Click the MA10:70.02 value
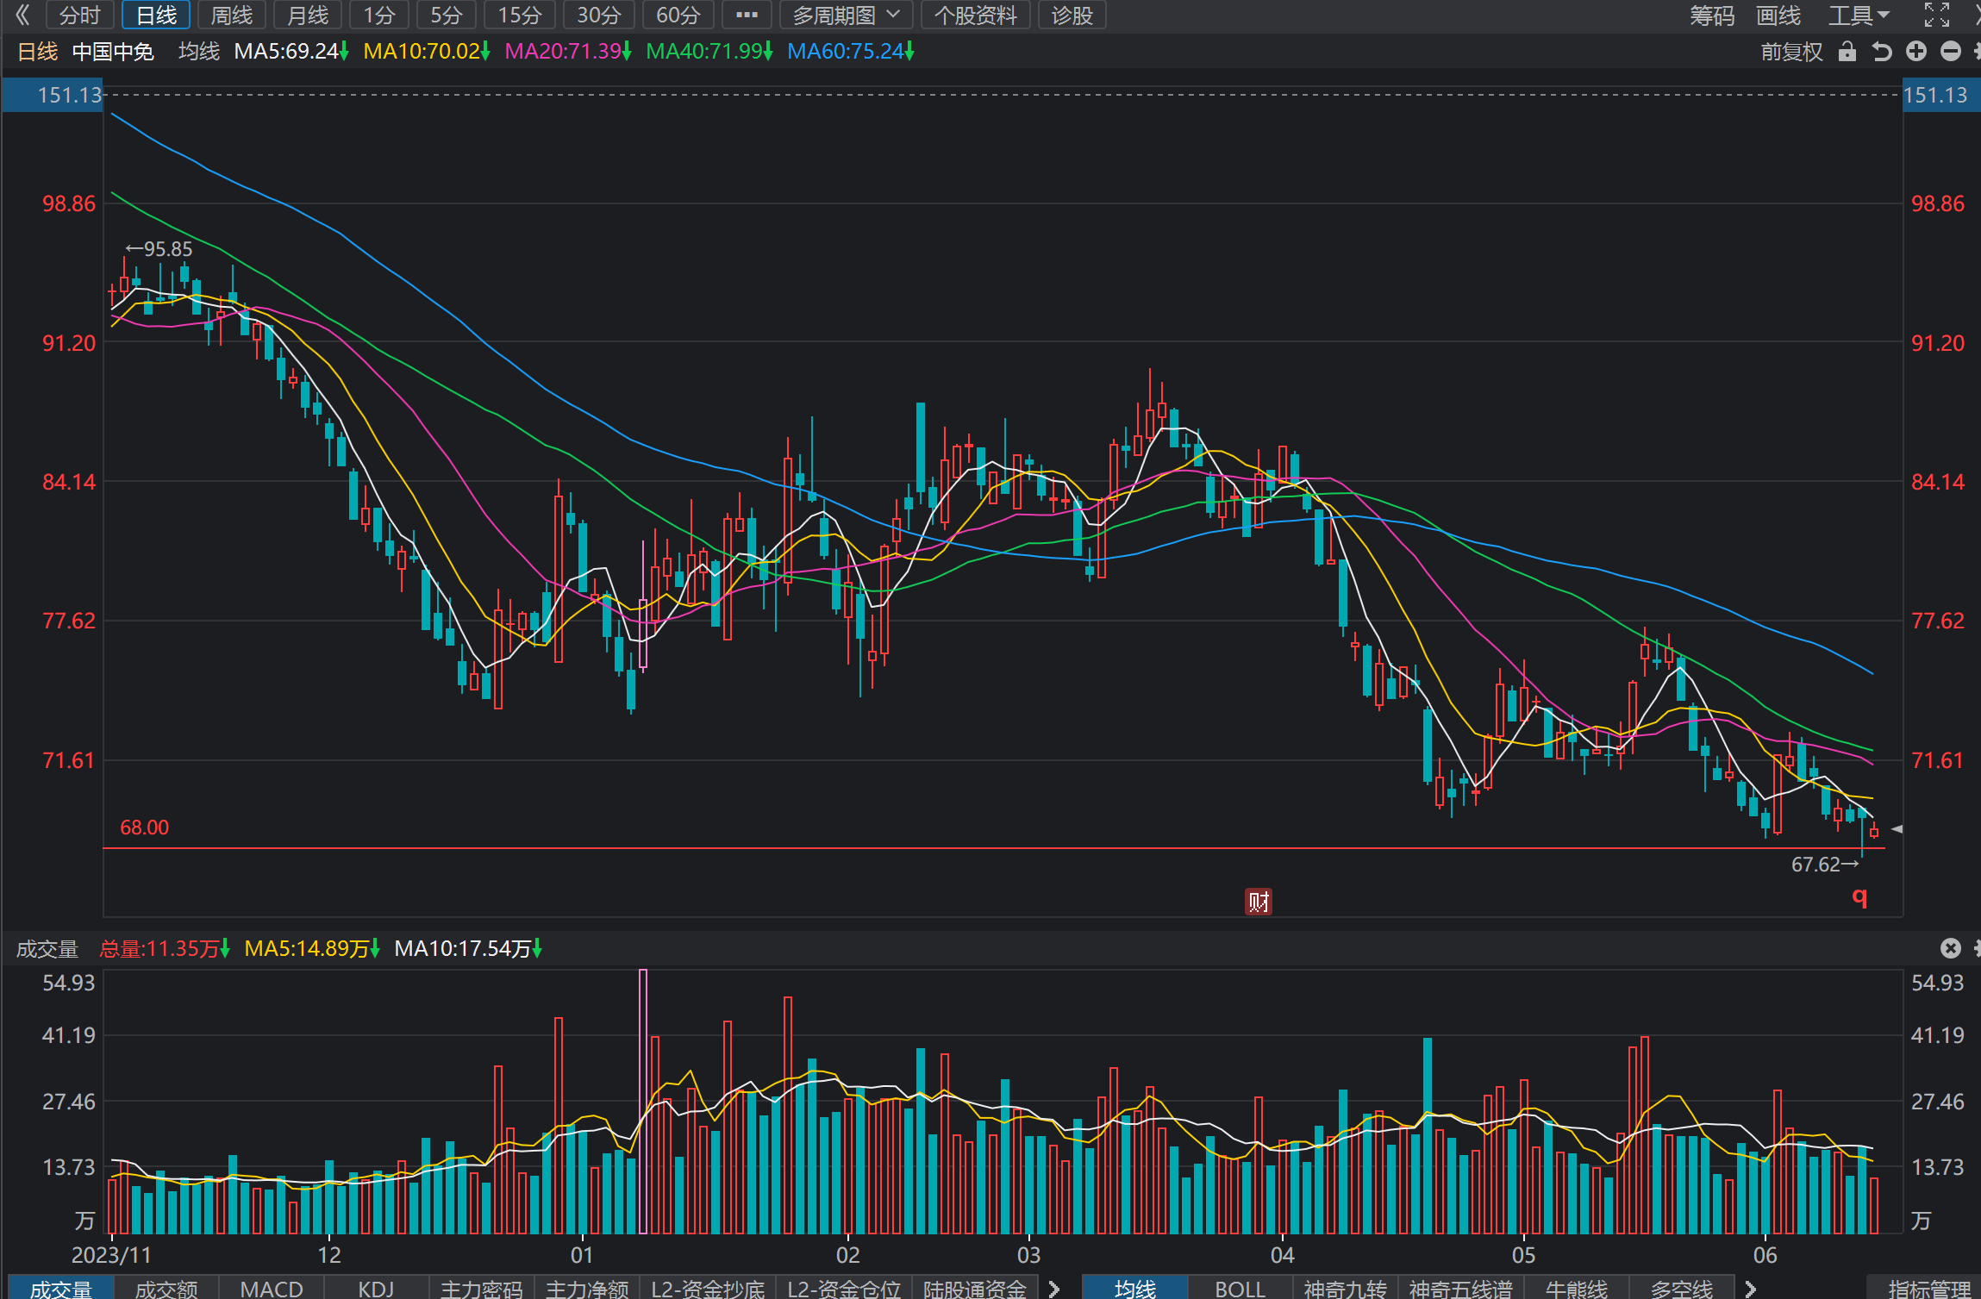This screenshot has width=1981, height=1299. point(426,52)
